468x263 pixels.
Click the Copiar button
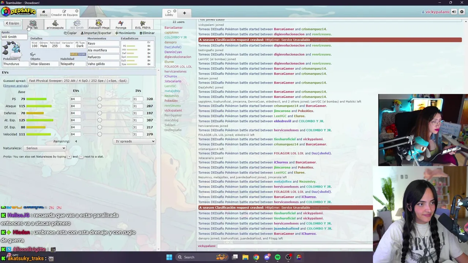pos(70,33)
